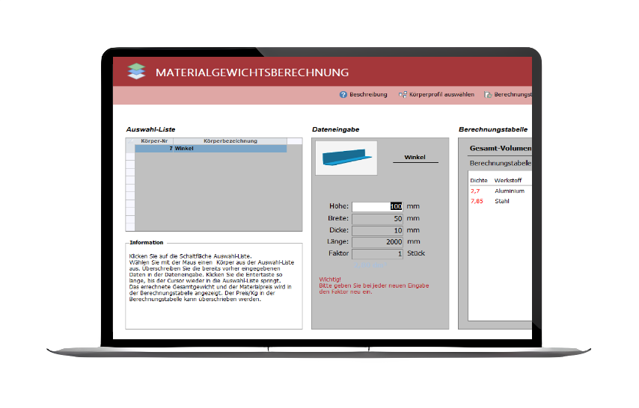This screenshot has height=408, width=639.
Task: Click the Berechnungstabelle toolbar icon
Action: pyautogui.click(x=489, y=95)
